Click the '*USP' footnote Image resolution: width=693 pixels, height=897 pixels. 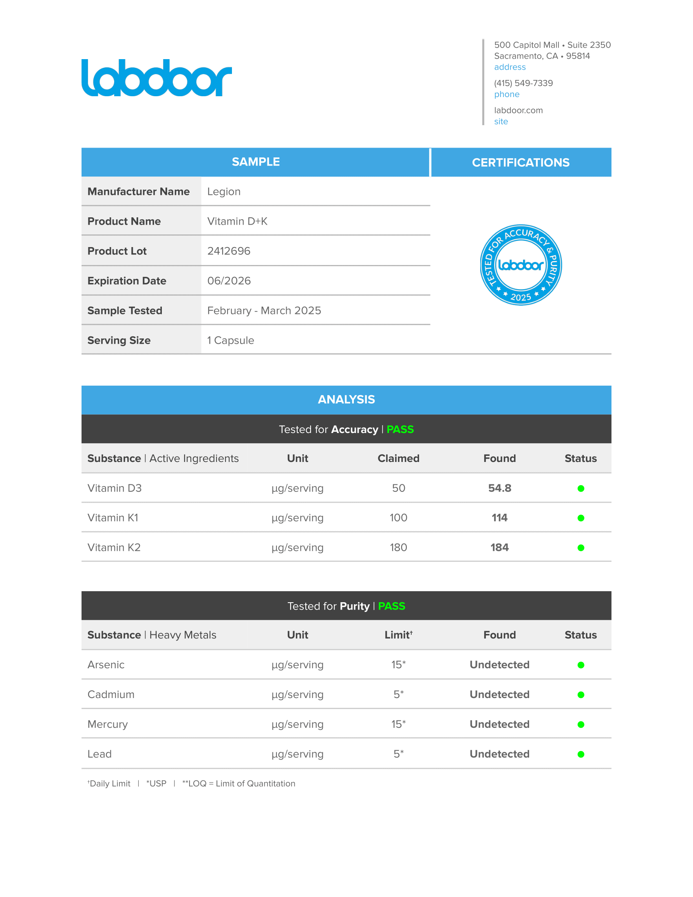(157, 784)
